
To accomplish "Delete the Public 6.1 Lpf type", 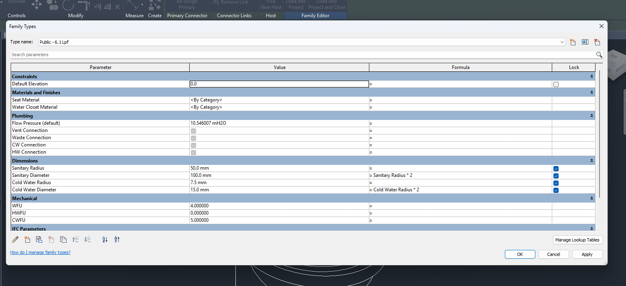I will (x=597, y=42).
